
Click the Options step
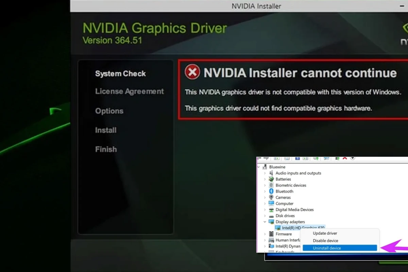109,111
